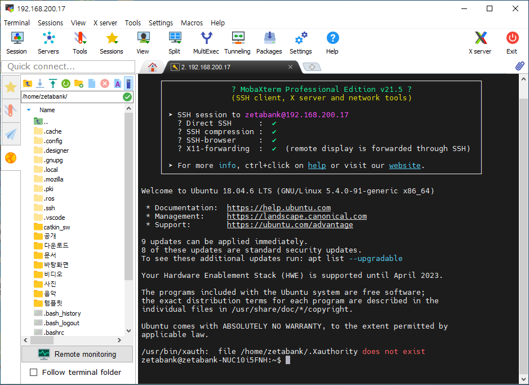
Task: Open the View menu in the menu bar
Action: pos(78,23)
